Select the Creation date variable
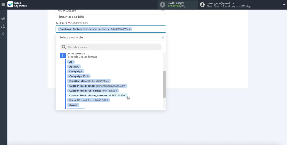Image resolution: width=287 pixels, height=145 pixels. click(x=89, y=81)
